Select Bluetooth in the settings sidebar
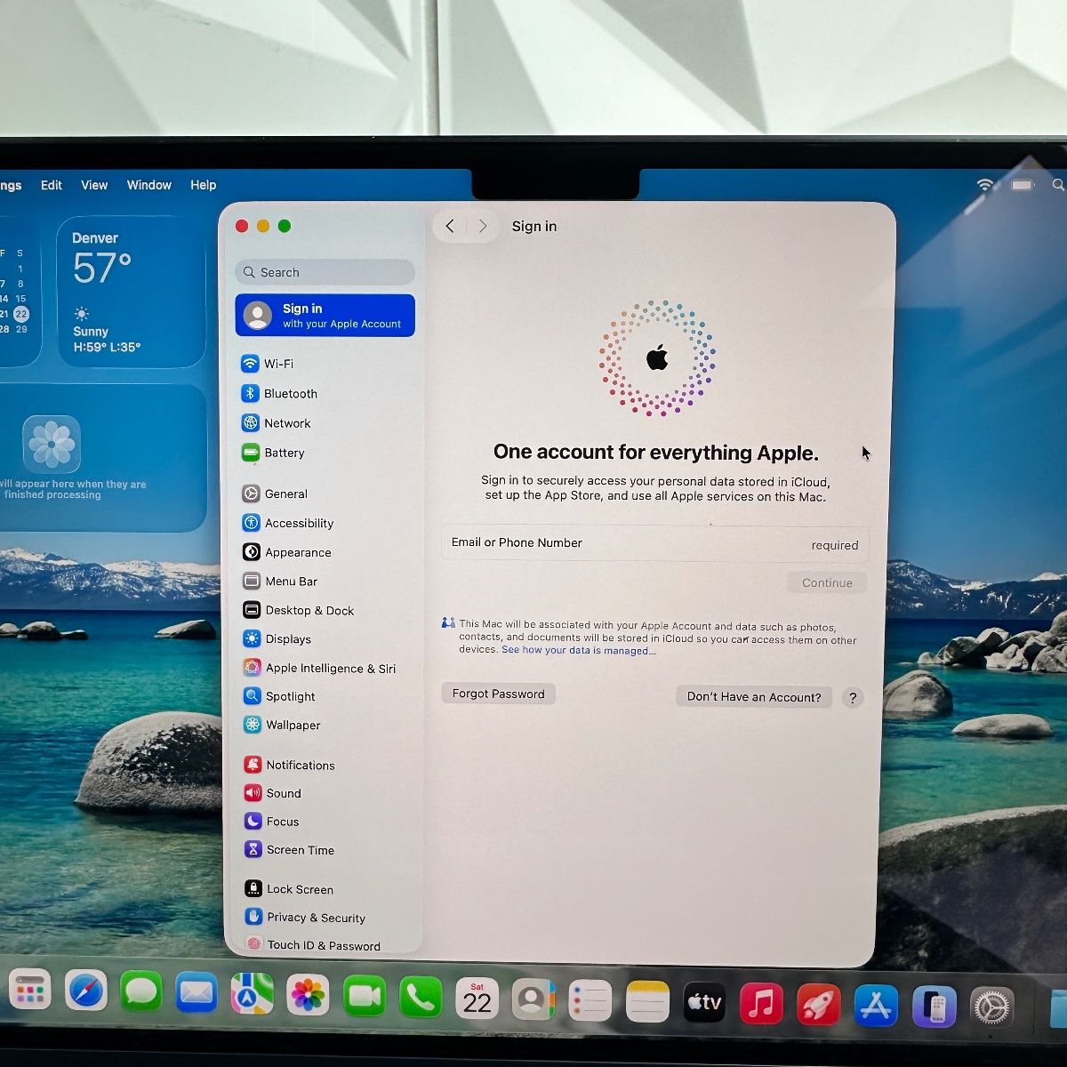Image resolution: width=1067 pixels, height=1067 pixels. [x=289, y=394]
